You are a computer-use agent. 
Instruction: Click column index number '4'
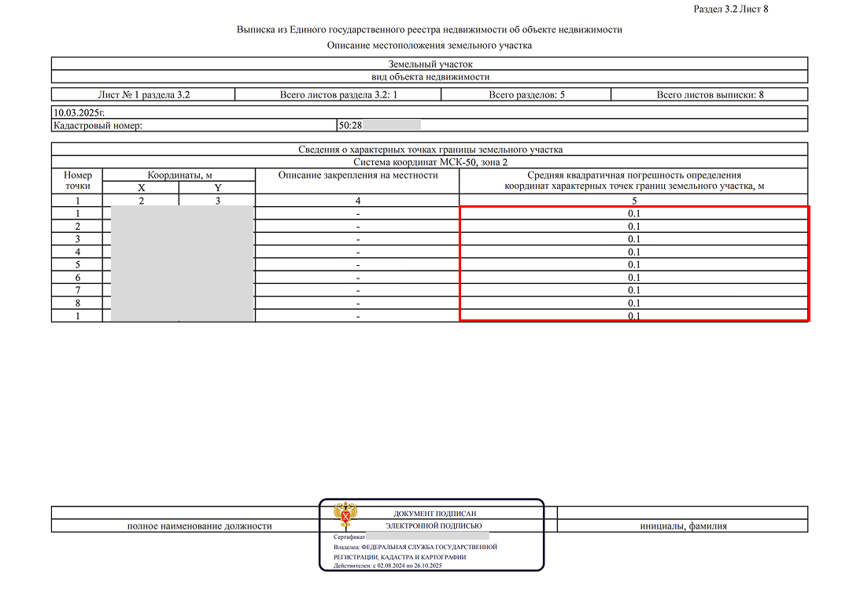click(357, 201)
